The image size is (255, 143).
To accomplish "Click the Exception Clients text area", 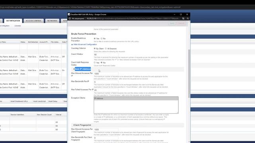I will click(x=136, y=105).
